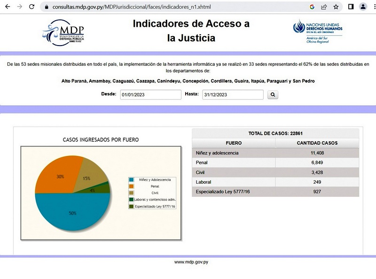Screen dimensions: 376x279
Task: Bookmark the page with the star icon
Action: pos(336,7)
